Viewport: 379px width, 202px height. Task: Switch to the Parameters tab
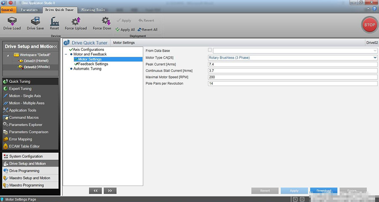[29, 10]
